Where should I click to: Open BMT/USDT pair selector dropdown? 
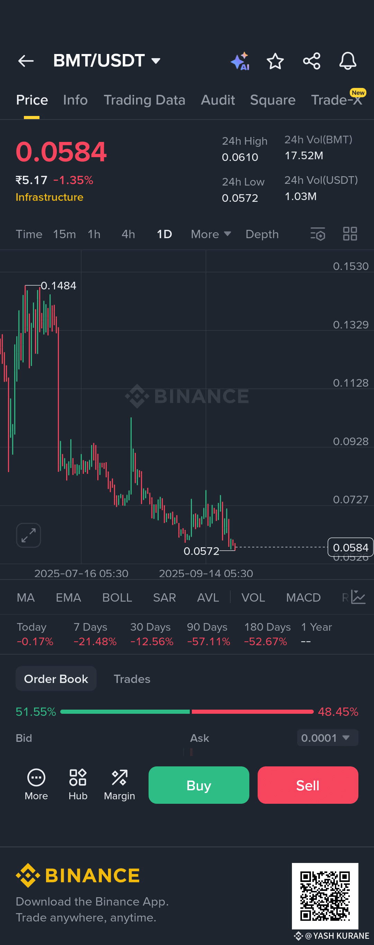(107, 61)
